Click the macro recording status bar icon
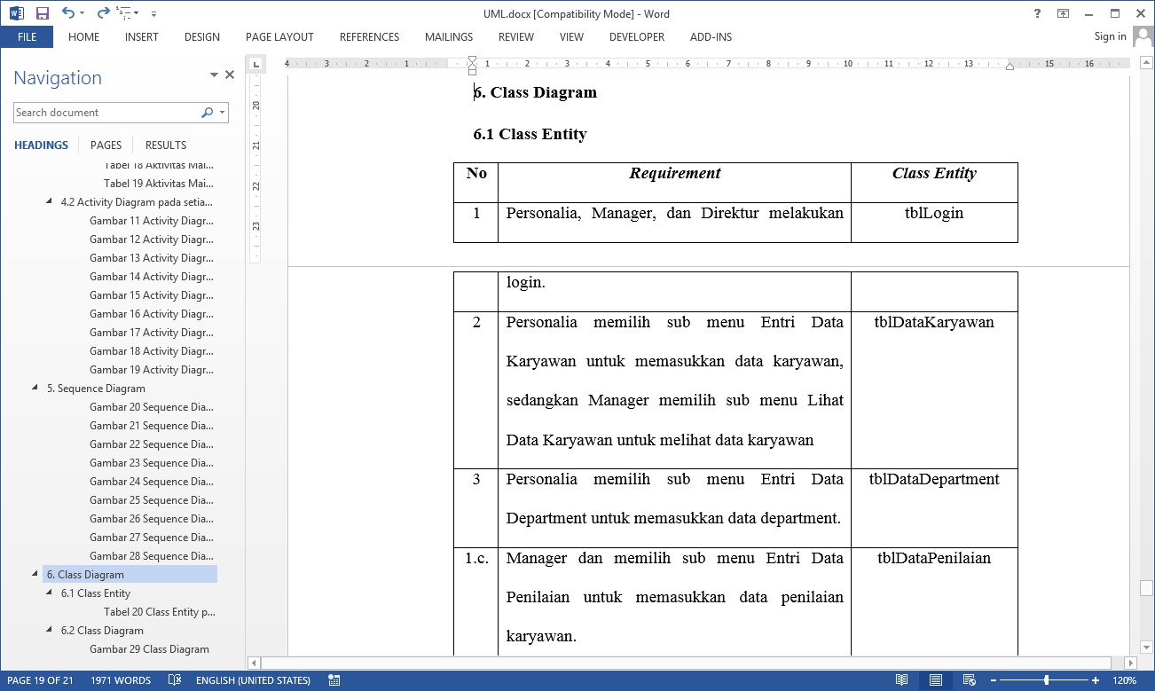Image resolution: width=1155 pixels, height=691 pixels. pos(334,680)
